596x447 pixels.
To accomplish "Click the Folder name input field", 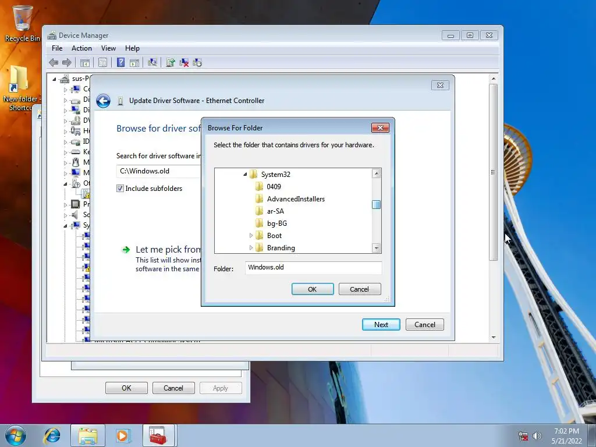I will tap(313, 268).
